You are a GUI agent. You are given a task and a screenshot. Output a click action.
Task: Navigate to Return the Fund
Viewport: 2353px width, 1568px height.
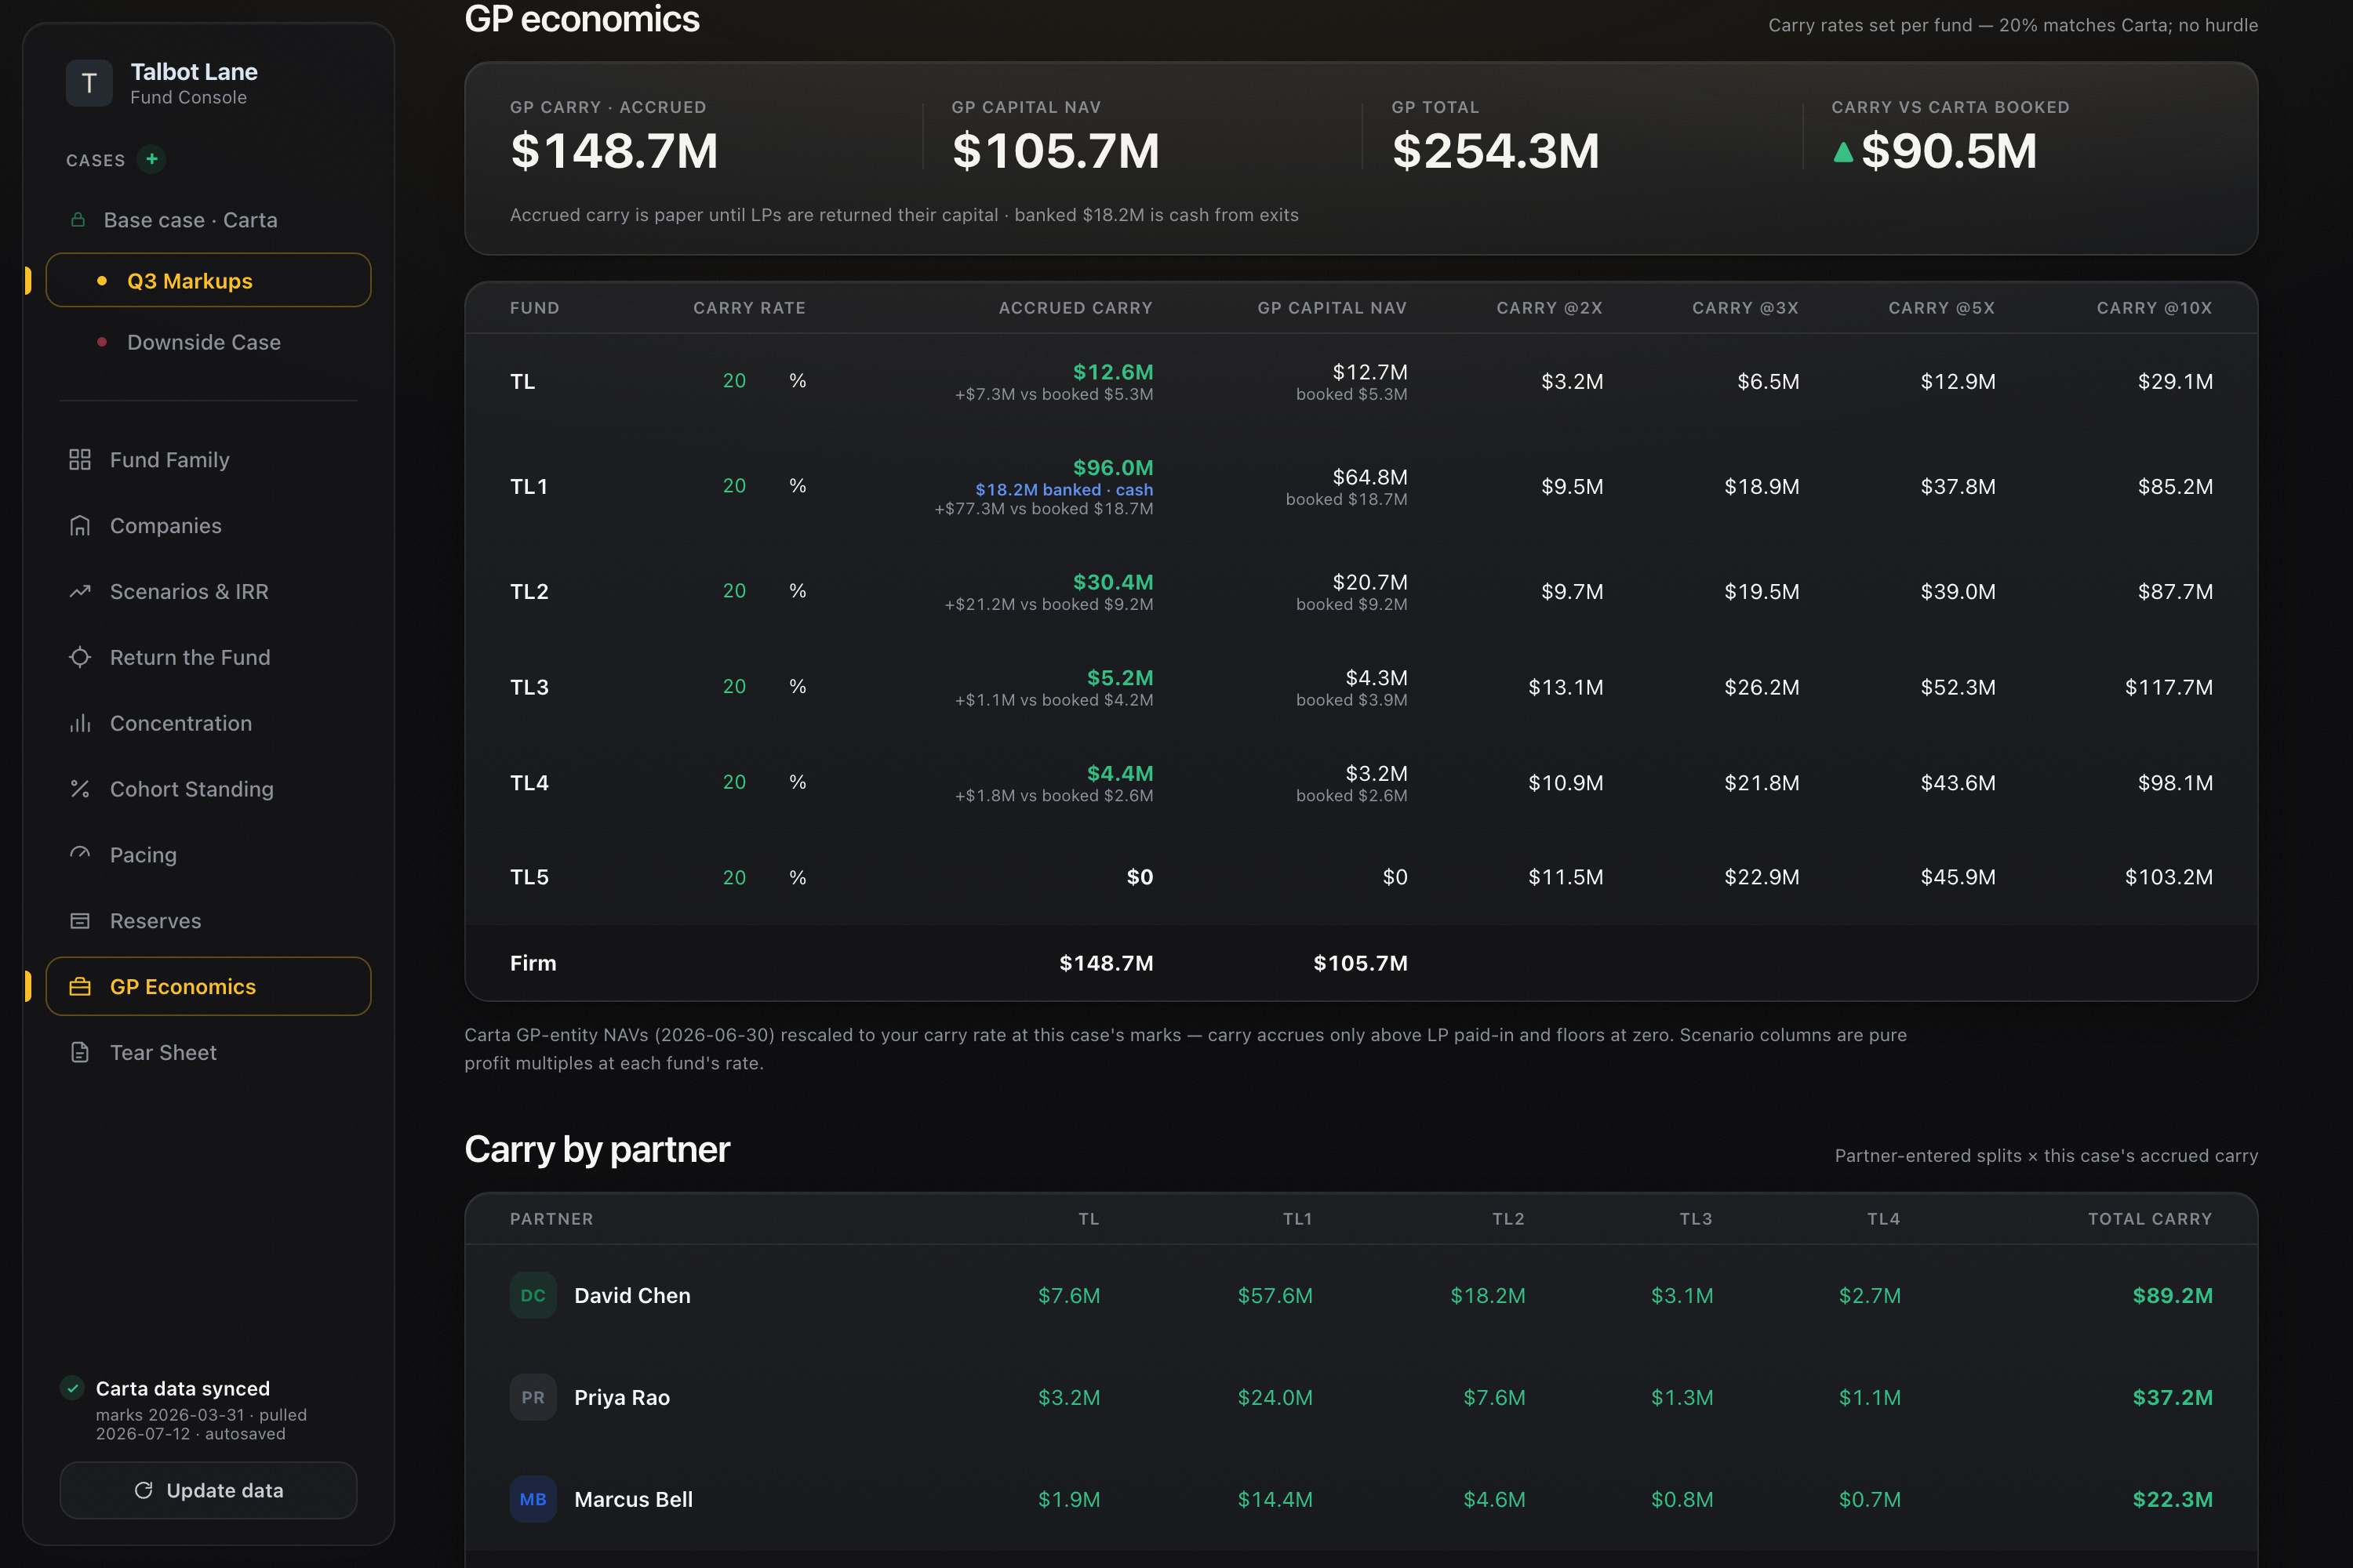tap(208, 657)
